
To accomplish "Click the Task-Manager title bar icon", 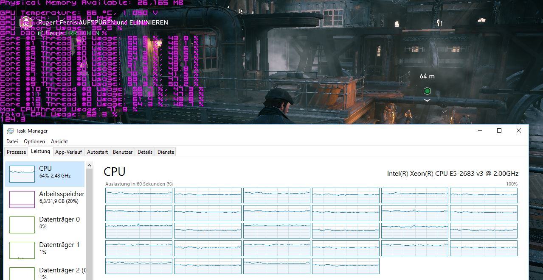I will pyautogui.click(x=10, y=131).
